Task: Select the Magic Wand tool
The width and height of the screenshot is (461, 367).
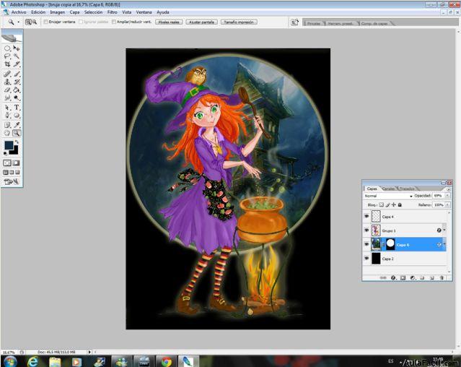Action: click(17, 56)
